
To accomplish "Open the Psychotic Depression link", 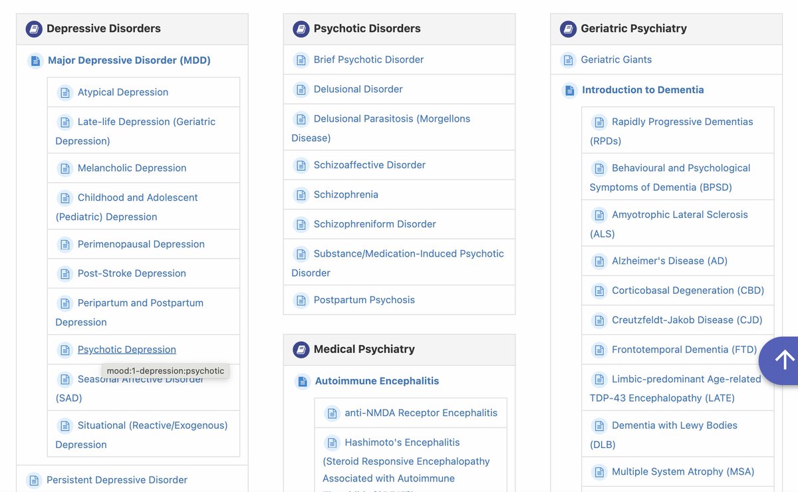I will [x=127, y=350].
